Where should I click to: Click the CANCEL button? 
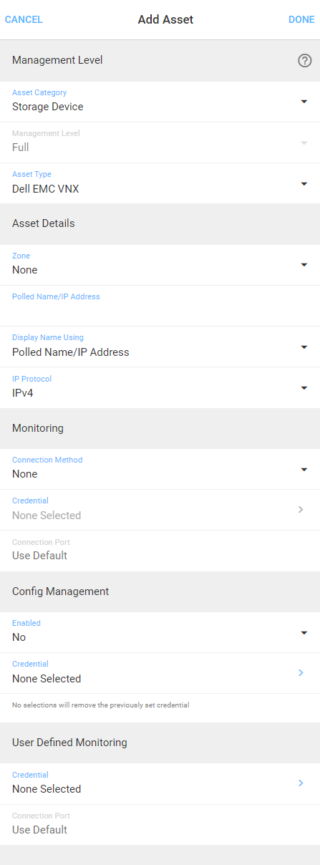tap(24, 19)
